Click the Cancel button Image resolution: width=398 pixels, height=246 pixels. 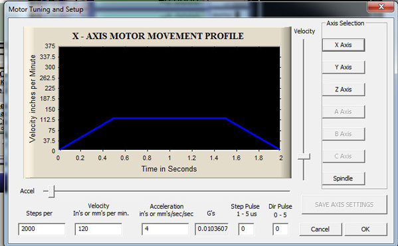click(x=320, y=229)
